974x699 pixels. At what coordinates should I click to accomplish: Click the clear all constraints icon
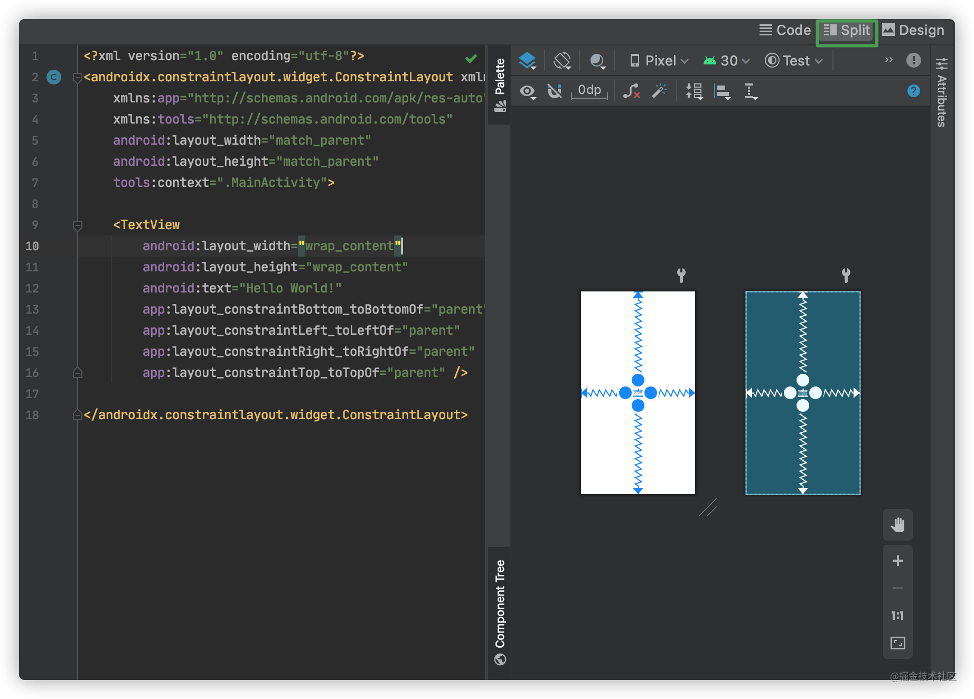pyautogui.click(x=631, y=91)
